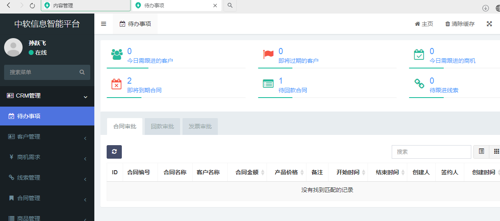
Task: Toggle card view list icon button
Action: 481,152
